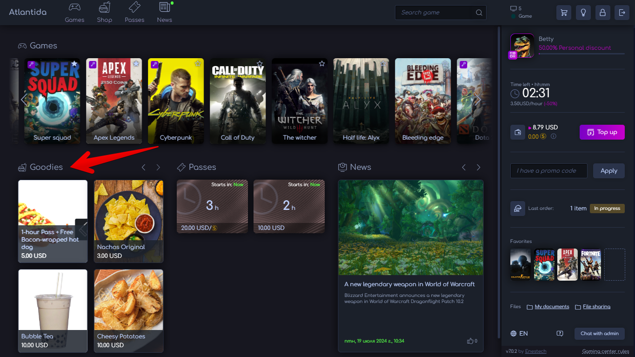Click the Top up button

pyautogui.click(x=602, y=132)
